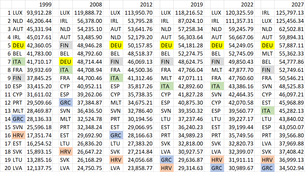Click the IRL value 111,357.31
Image resolution: width=305 pixels, height=172 pixels.
pyautogui.click(x=239, y=21)
